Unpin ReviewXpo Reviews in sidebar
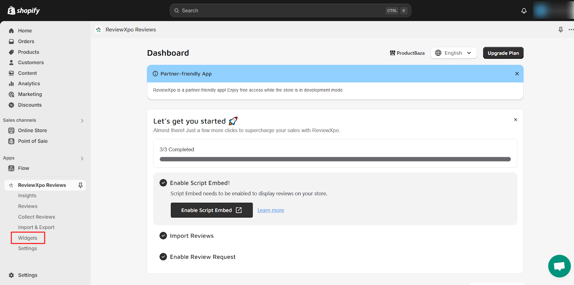This screenshot has width=574, height=285. [x=80, y=185]
